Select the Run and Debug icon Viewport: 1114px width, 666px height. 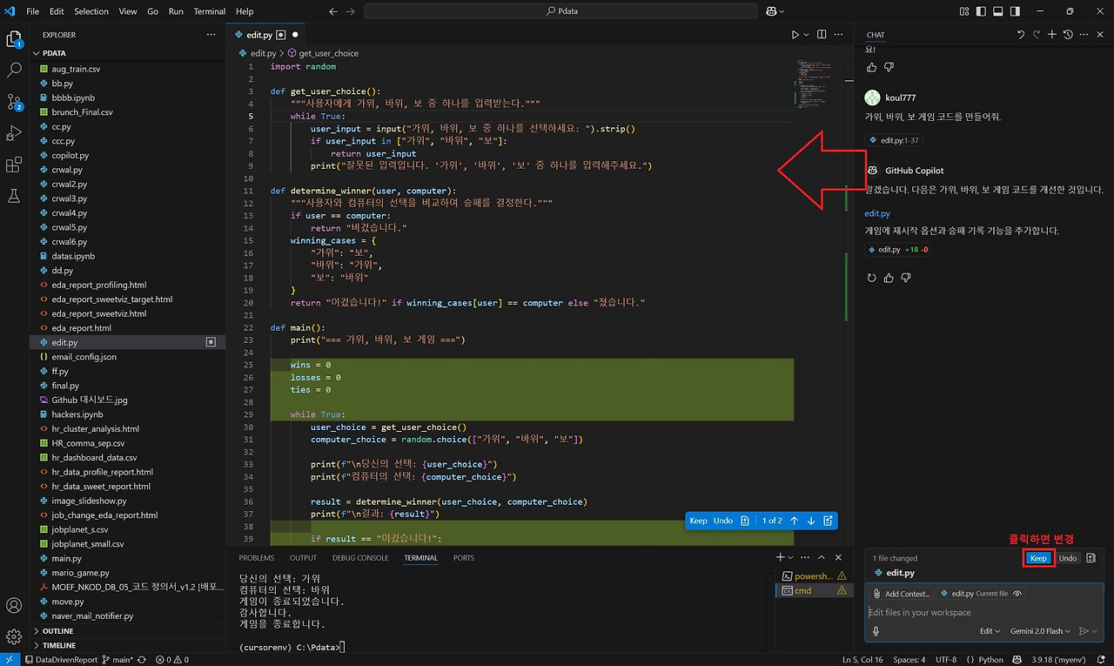click(x=14, y=133)
